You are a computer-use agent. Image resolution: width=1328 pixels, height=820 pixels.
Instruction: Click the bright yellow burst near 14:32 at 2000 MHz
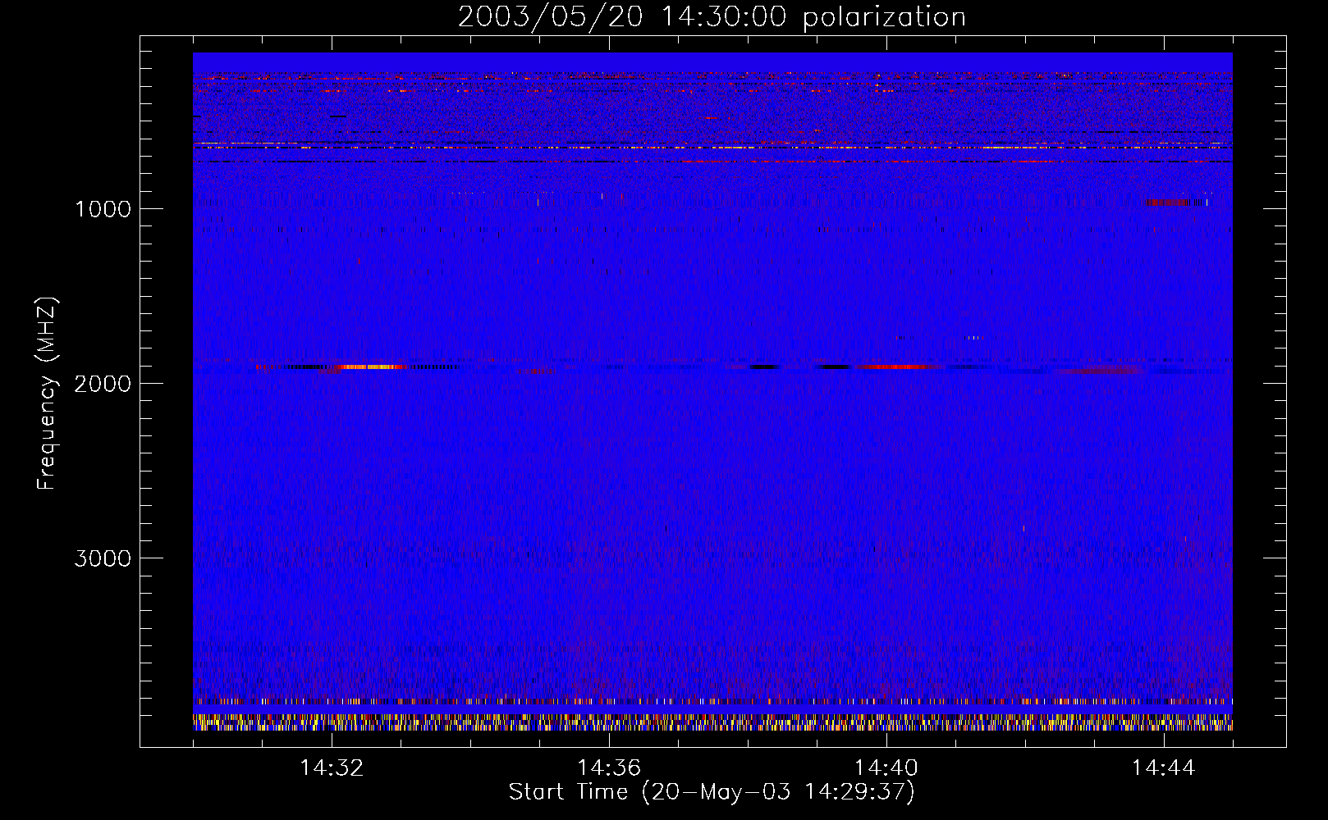pos(371,367)
